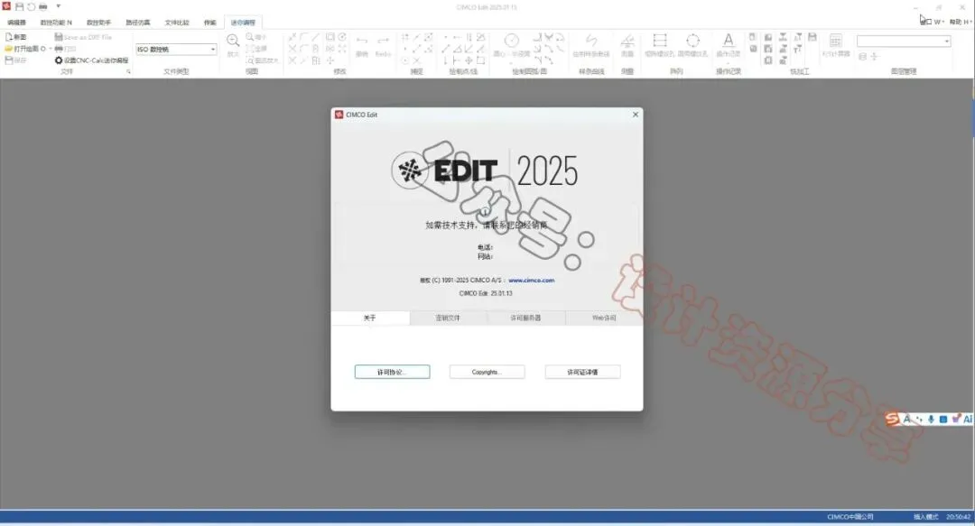Switch to the 传输 ribbon tab
Screen dimensions: 975x526
pos(210,23)
